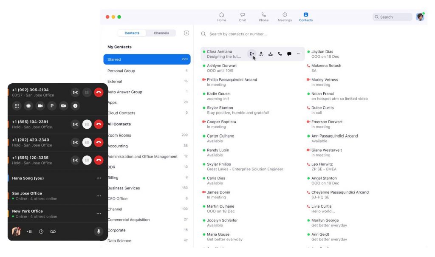
Task: Start recording the active call
Action: coord(28,106)
